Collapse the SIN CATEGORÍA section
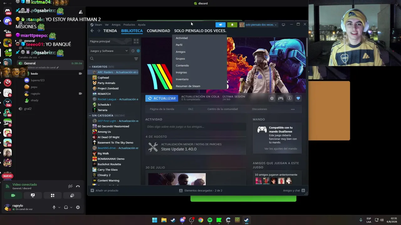Screen dimensions: 401x225 (x=90, y=116)
